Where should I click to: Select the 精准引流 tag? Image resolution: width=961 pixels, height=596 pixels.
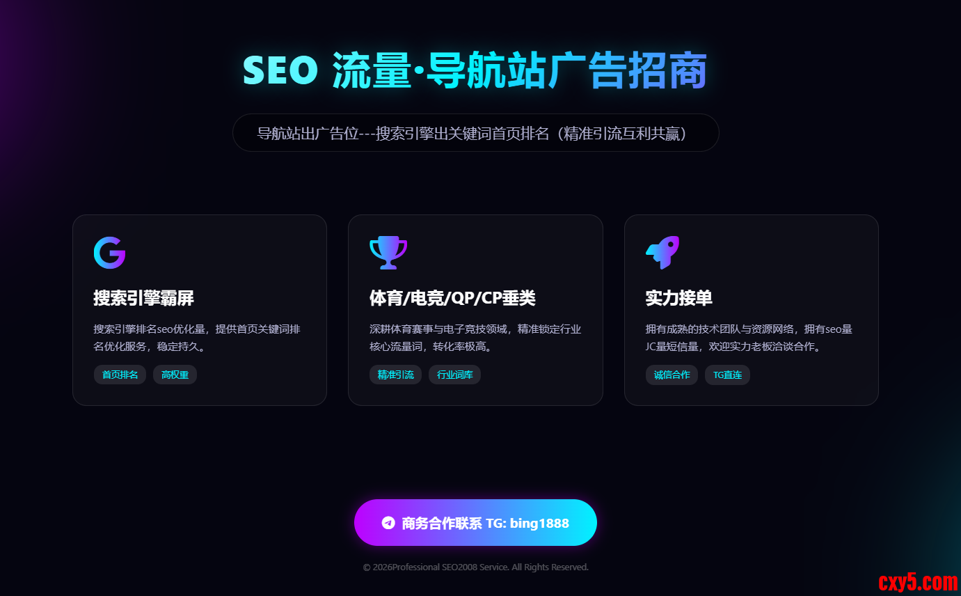click(395, 375)
